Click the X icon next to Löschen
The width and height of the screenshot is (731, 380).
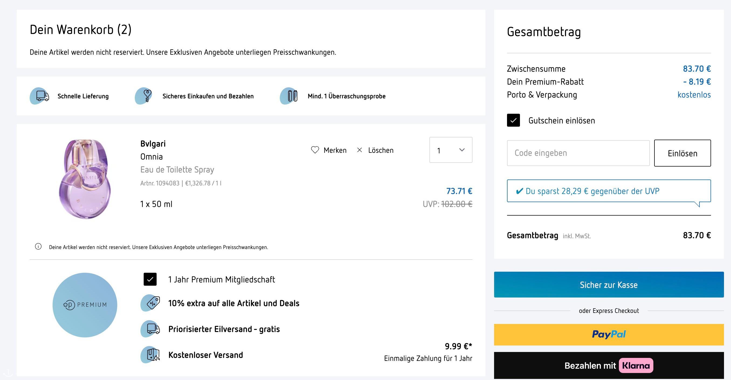point(360,150)
